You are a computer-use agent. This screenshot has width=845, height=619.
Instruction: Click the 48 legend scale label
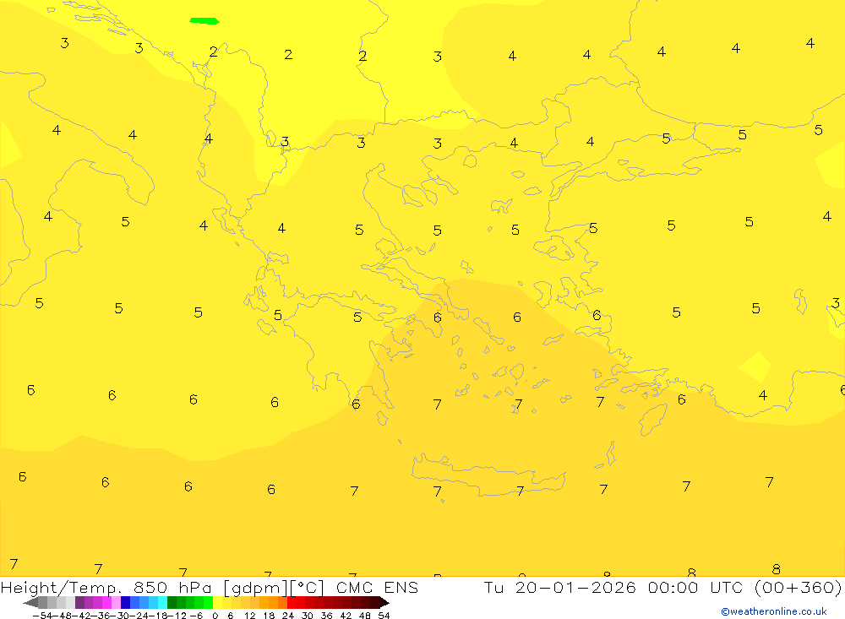click(365, 616)
